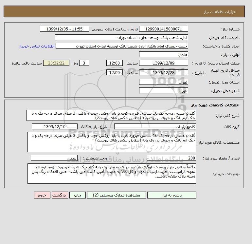Viewport: 252px width, 244px height.
Task: Click the اطلاعات کالاهای مورد نیاز section heading
Action: (215, 105)
